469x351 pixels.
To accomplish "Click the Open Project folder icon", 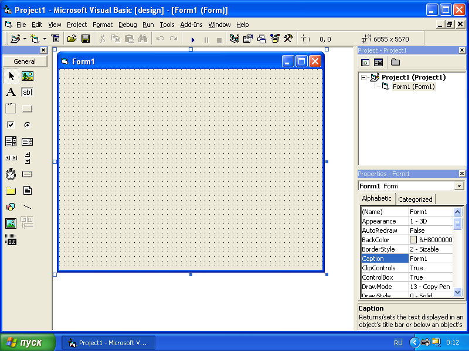I will [72, 39].
